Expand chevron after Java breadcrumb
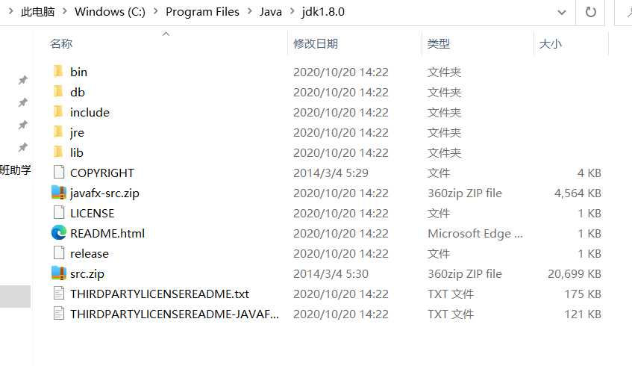The image size is (632, 366). pyautogui.click(x=292, y=12)
